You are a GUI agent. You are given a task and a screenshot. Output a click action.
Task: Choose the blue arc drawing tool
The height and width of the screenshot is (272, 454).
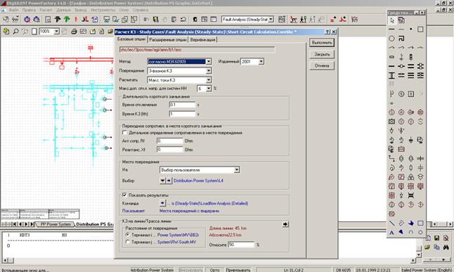(411, 233)
